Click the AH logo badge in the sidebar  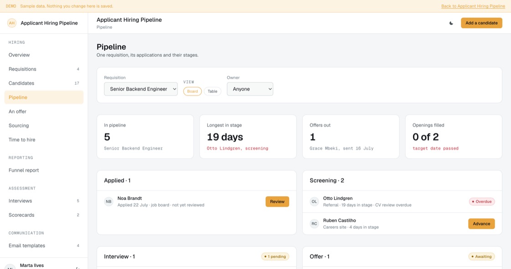pos(12,23)
